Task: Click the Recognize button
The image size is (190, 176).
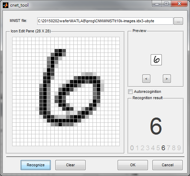Action: pos(35,165)
